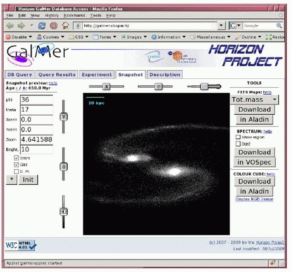Screen dimensions: 291x272
Task: Click the Zoom value input field
Action: pos(37,139)
